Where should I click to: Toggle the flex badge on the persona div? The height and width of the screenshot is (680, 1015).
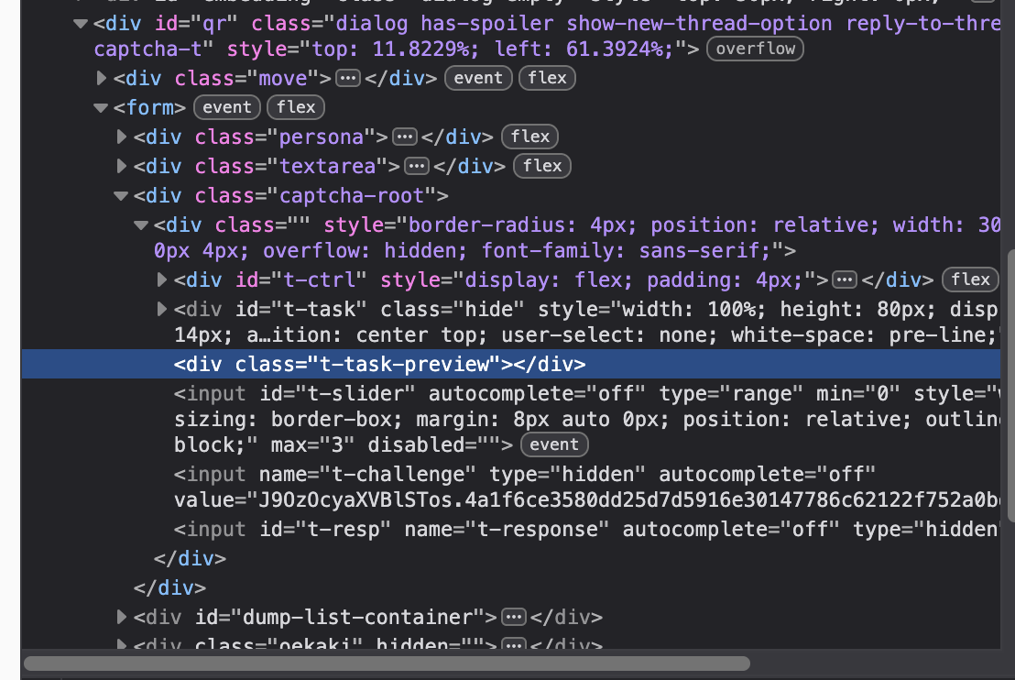[530, 137]
